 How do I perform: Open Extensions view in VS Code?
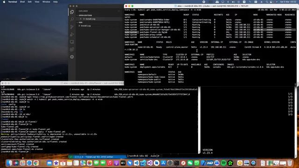(72, 49)
